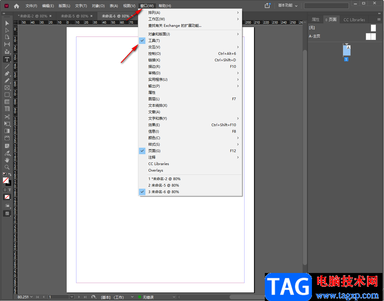Screen dimensions: 384x301
Task: Click the Fill color swatch
Action: tap(6, 180)
